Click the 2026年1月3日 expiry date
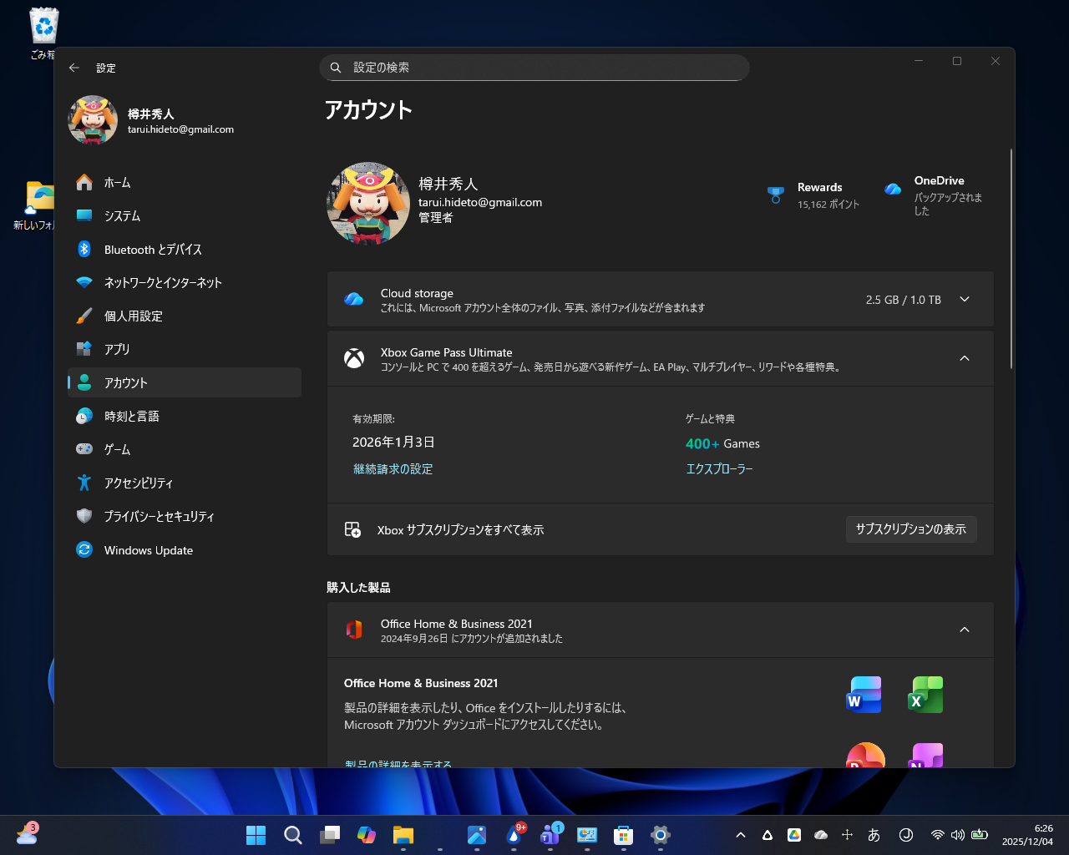 pyautogui.click(x=393, y=443)
